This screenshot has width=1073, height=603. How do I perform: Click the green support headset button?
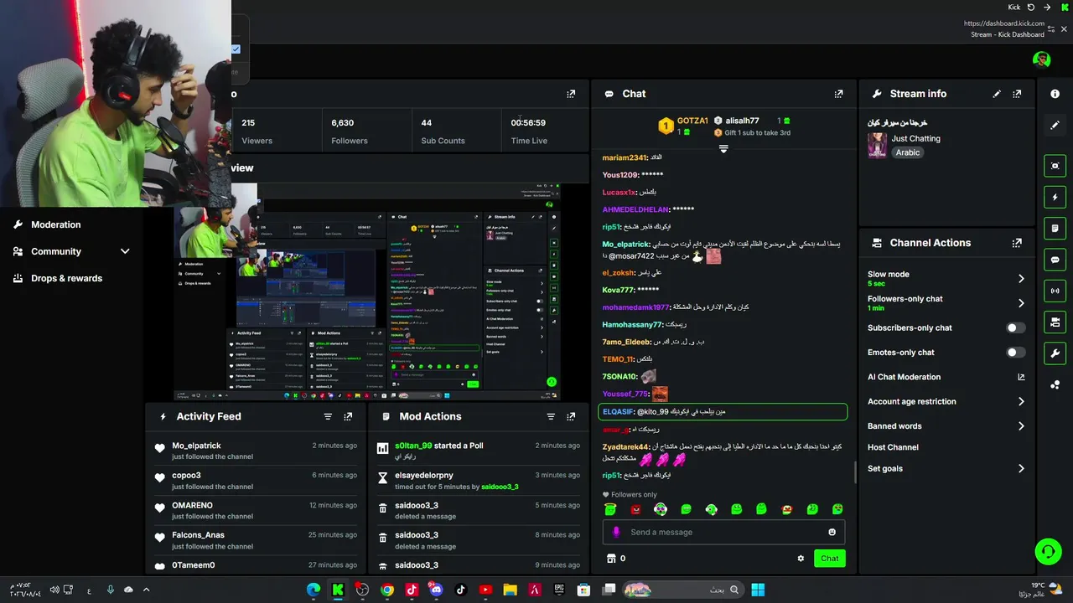1048,551
